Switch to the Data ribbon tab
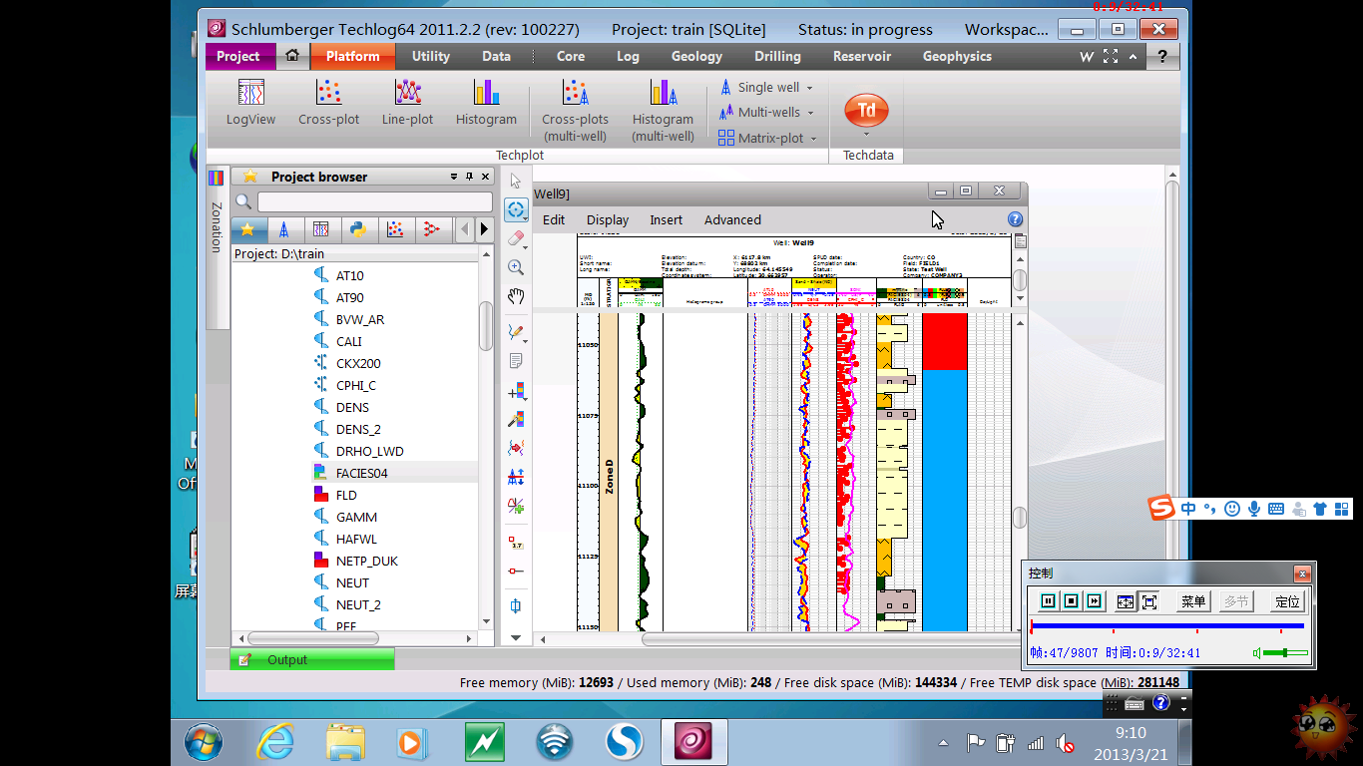Image resolution: width=1363 pixels, height=766 pixels. [496, 56]
